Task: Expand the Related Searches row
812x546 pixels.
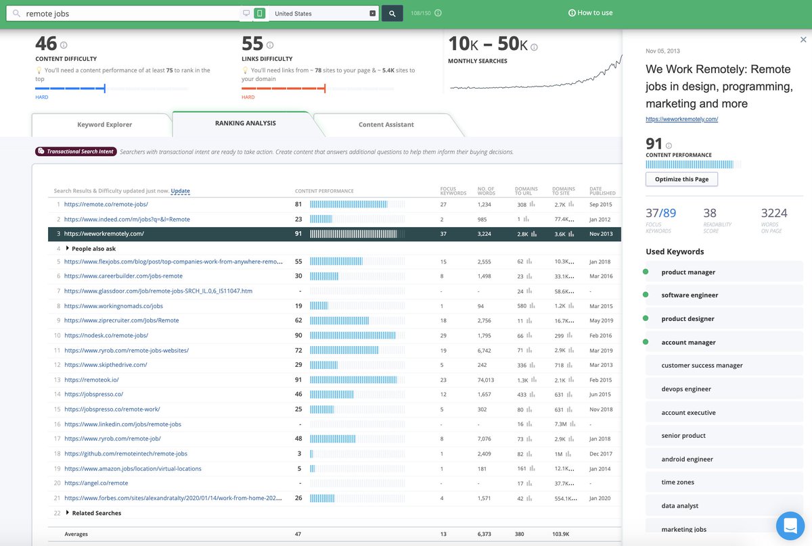Action: (93, 513)
